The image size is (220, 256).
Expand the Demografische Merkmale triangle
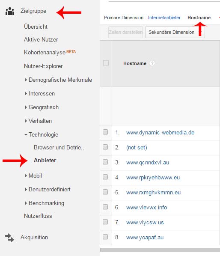point(26,80)
